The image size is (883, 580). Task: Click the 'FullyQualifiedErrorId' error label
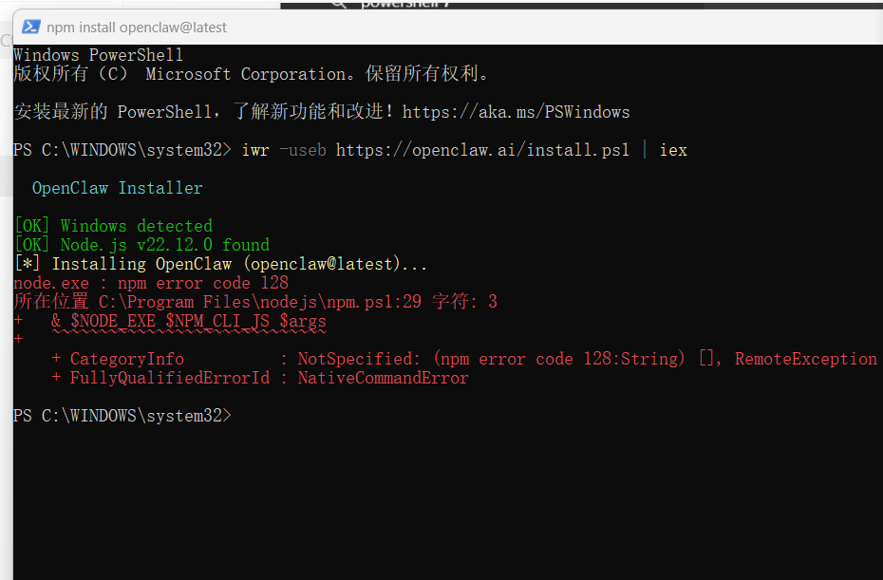(170, 378)
